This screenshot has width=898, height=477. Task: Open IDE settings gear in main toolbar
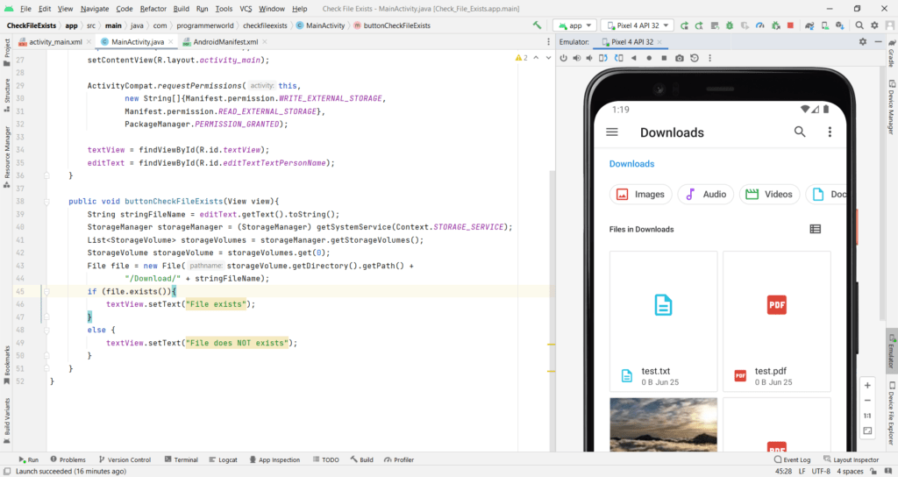tap(874, 25)
